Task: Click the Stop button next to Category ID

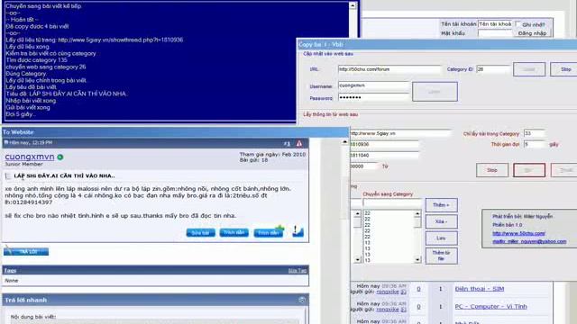Action: 564,69
